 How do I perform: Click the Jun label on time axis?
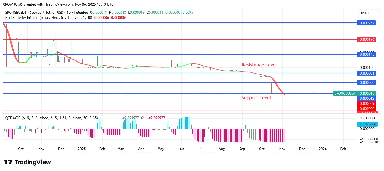click(x=181, y=149)
